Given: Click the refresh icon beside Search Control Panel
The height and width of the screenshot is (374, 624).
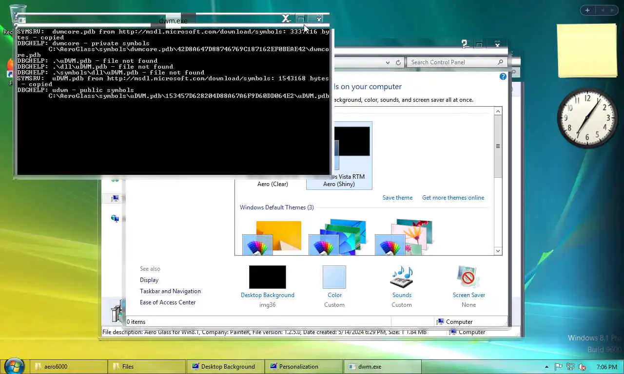Looking at the screenshot, I should coord(398,62).
